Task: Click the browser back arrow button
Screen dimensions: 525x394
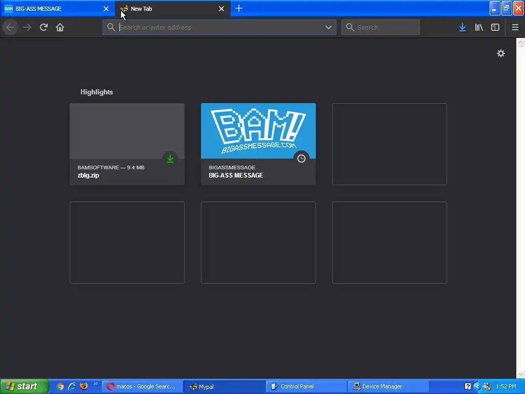Action: [x=10, y=27]
